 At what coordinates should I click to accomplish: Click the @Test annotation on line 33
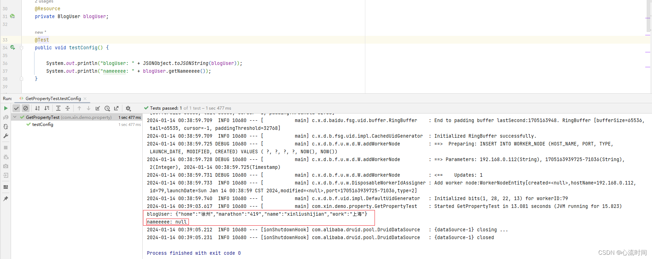42,40
